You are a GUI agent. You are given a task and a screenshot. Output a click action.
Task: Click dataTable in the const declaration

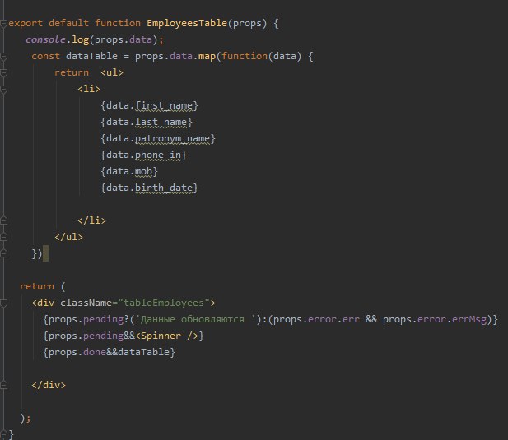pos(91,56)
